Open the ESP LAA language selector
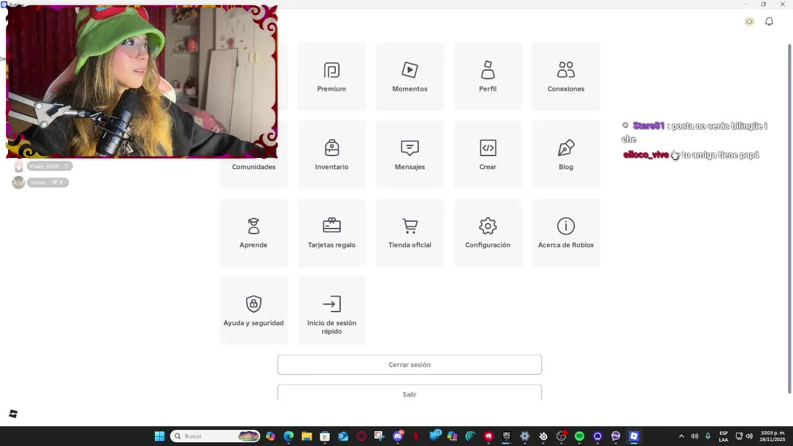Screen dimensions: 793x446 coord(724,436)
